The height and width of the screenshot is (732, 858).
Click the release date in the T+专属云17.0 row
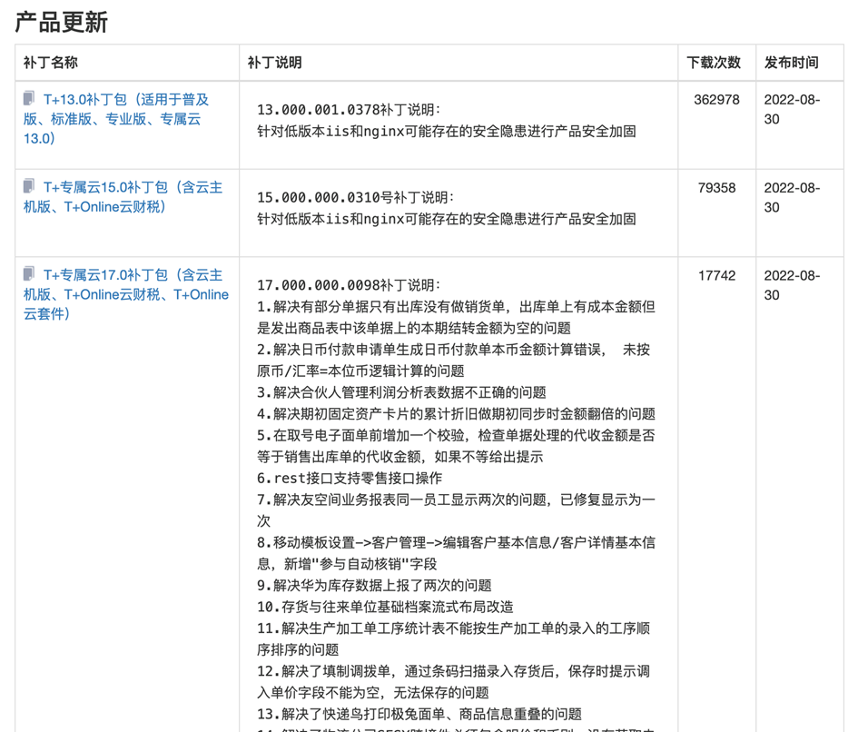click(792, 284)
